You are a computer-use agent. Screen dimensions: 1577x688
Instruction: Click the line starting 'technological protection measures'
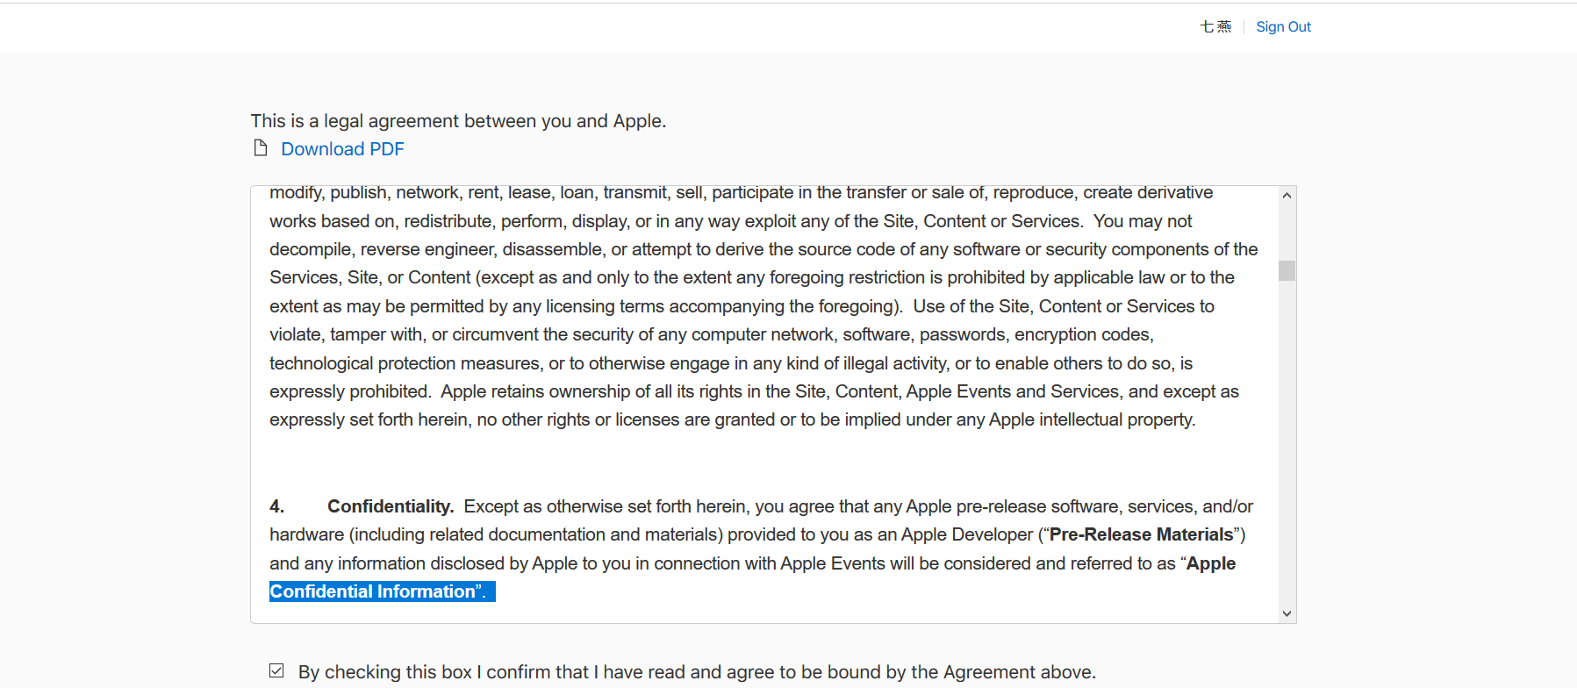tap(731, 363)
